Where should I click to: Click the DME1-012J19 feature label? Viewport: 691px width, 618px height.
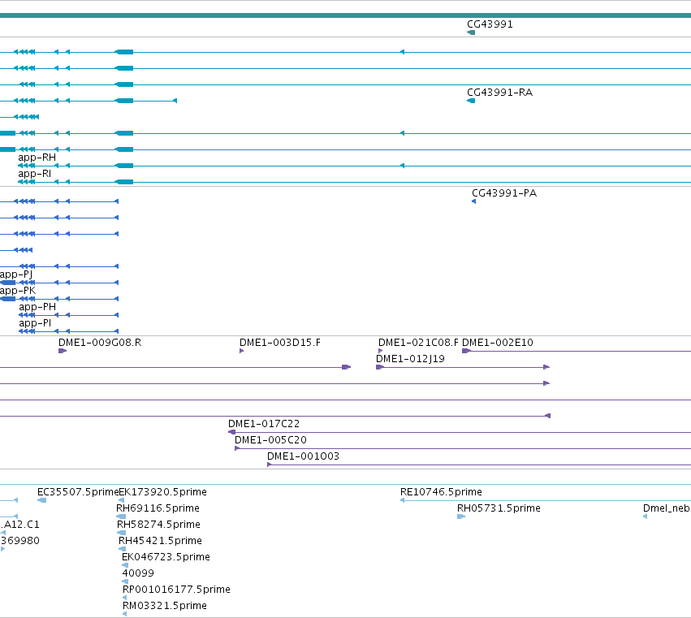(x=410, y=359)
